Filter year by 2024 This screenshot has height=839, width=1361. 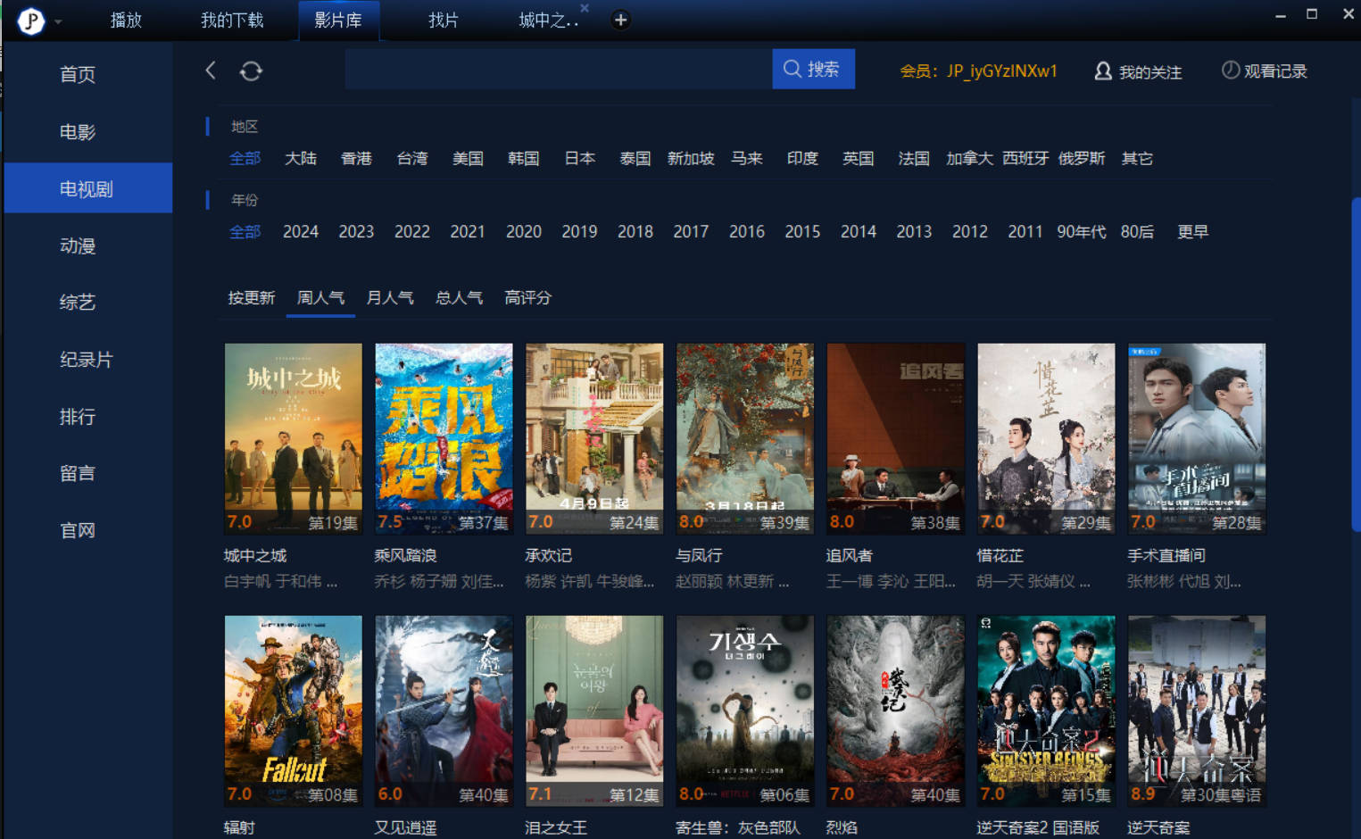[x=301, y=231]
